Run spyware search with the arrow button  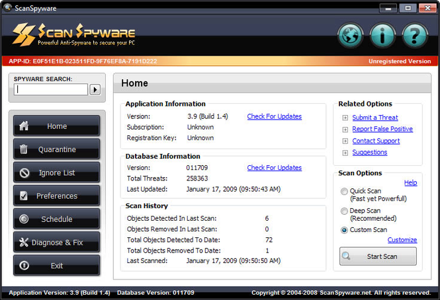tap(95, 89)
